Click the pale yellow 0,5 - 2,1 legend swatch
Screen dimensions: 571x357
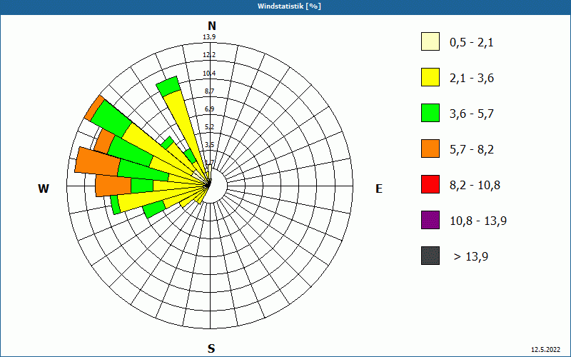point(430,41)
